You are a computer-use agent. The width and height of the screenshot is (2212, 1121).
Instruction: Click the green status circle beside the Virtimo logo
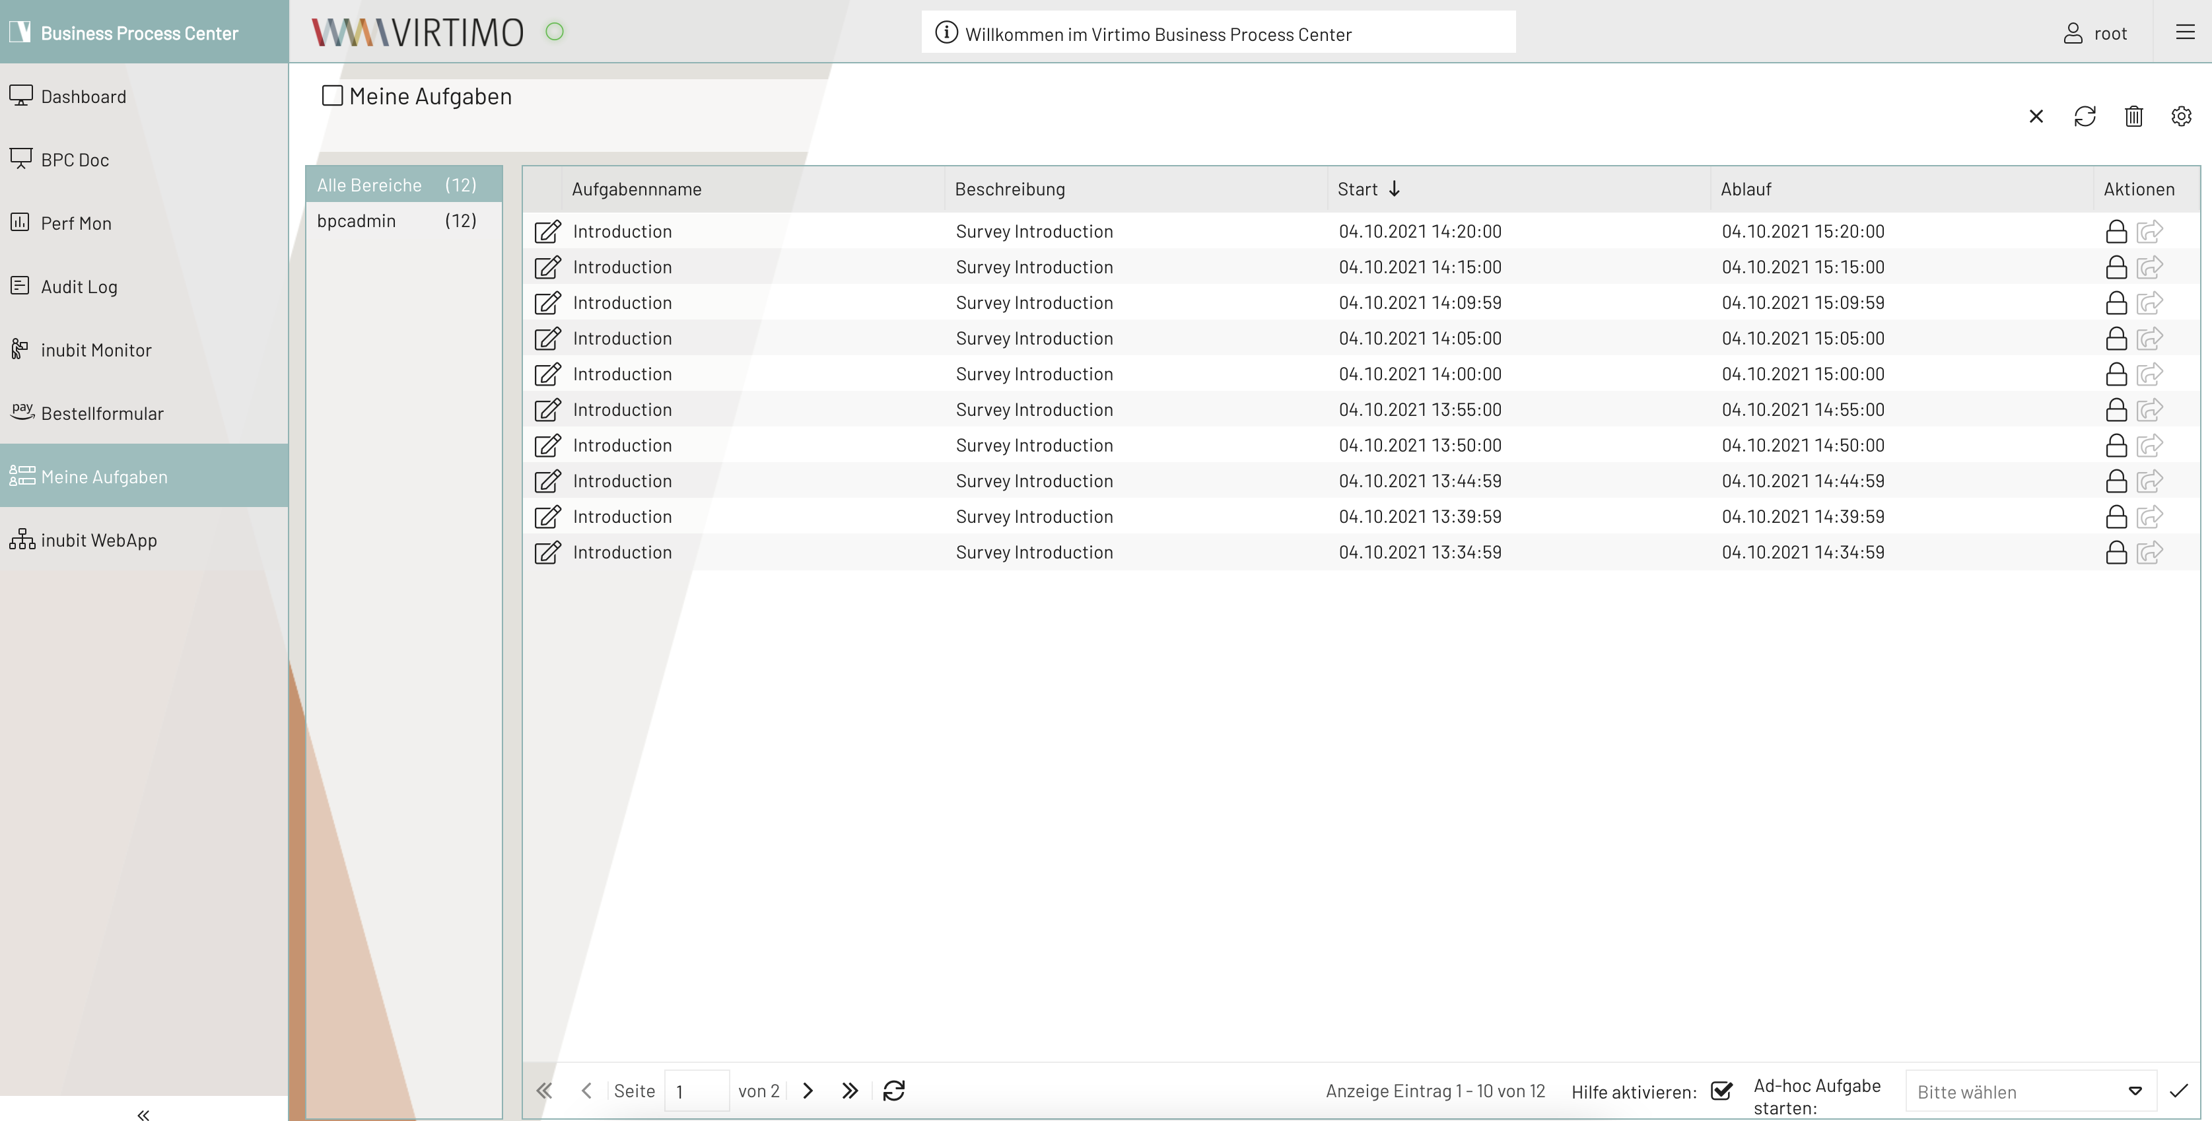[x=555, y=32]
